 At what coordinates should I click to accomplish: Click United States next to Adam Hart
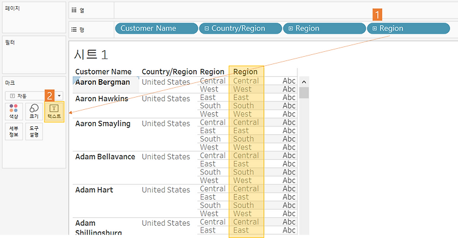coord(166,190)
